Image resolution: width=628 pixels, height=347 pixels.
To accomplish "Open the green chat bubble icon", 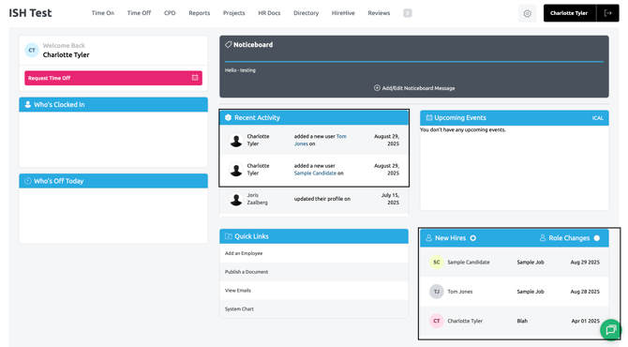I will coord(611,330).
